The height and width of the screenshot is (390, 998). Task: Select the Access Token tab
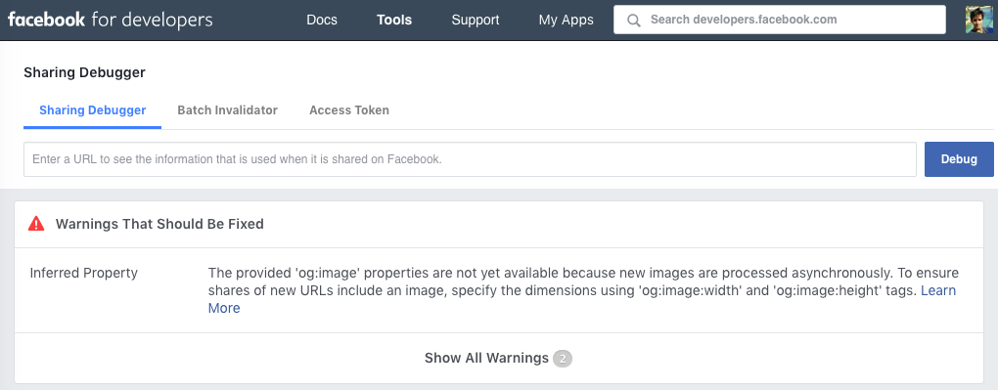[348, 110]
